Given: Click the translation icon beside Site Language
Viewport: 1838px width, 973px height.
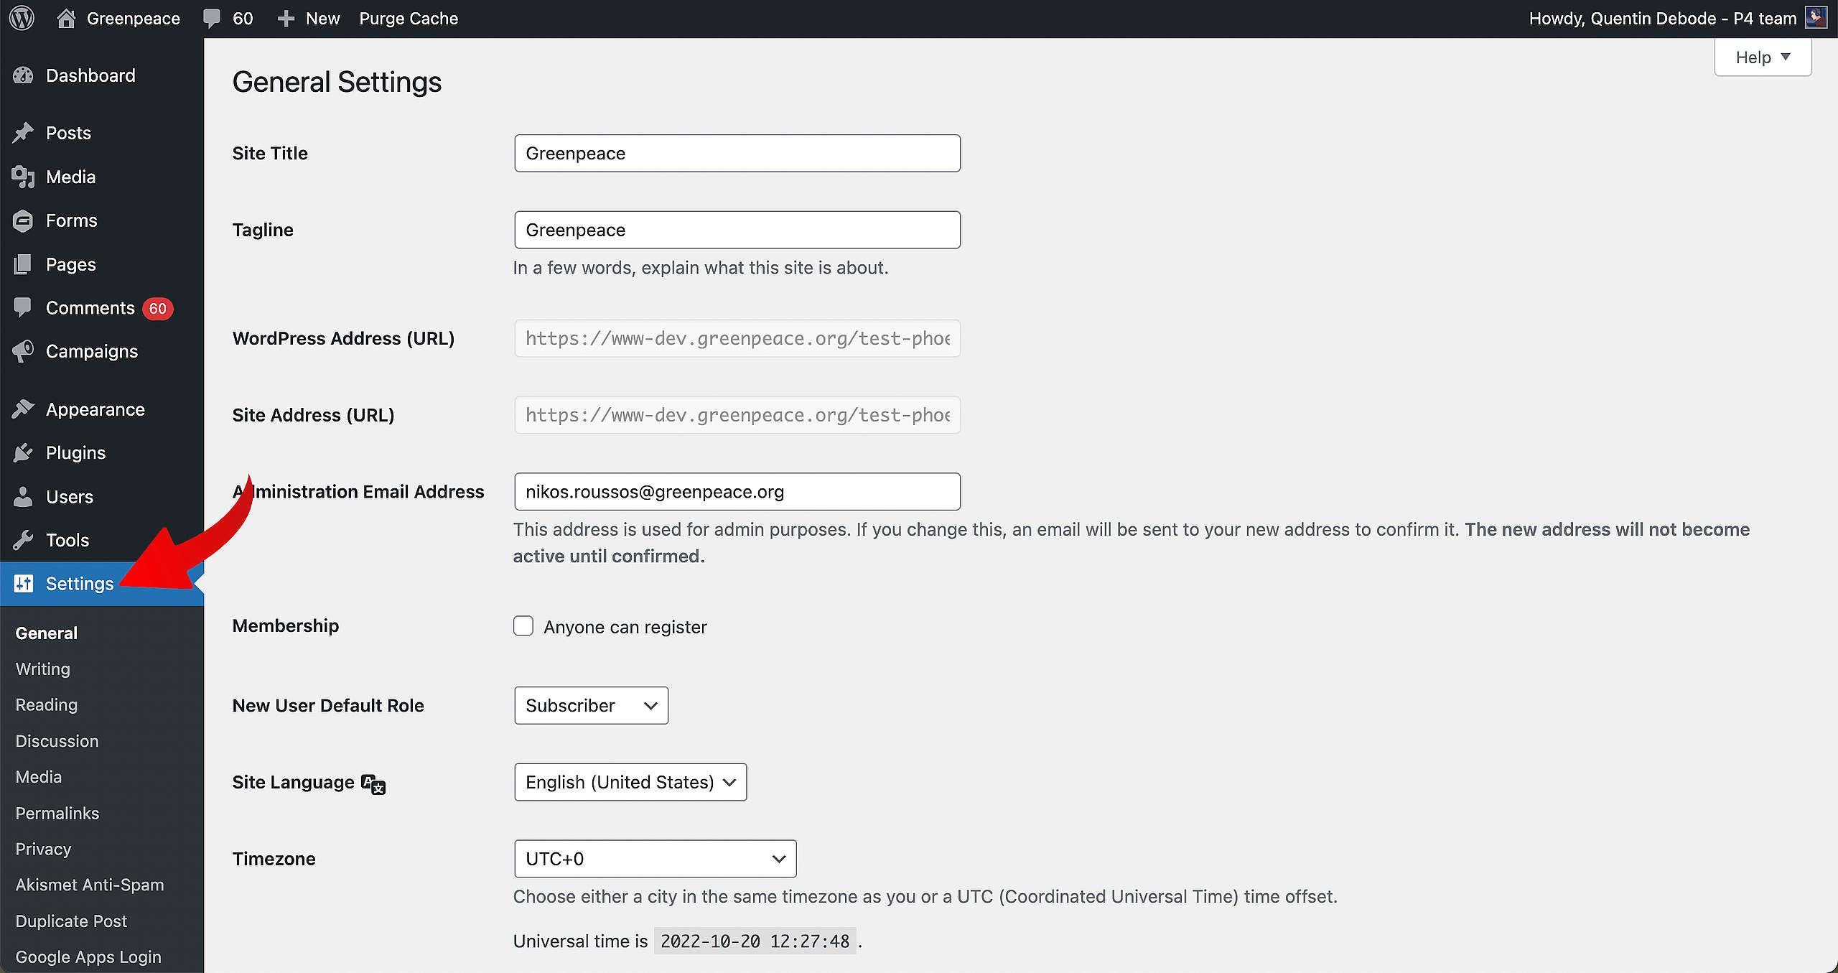Looking at the screenshot, I should pyautogui.click(x=373, y=783).
